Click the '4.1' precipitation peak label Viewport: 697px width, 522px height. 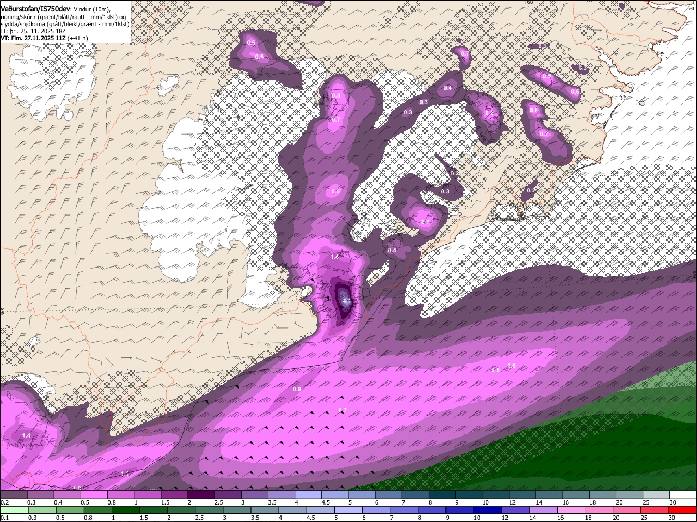pyautogui.click(x=346, y=300)
